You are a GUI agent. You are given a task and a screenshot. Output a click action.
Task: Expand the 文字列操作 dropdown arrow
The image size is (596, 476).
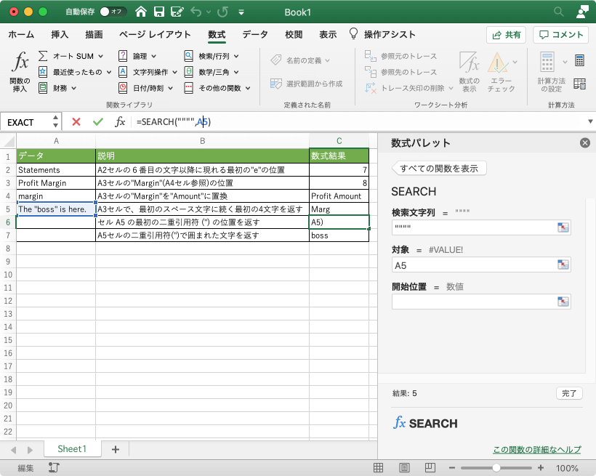pyautogui.click(x=175, y=72)
